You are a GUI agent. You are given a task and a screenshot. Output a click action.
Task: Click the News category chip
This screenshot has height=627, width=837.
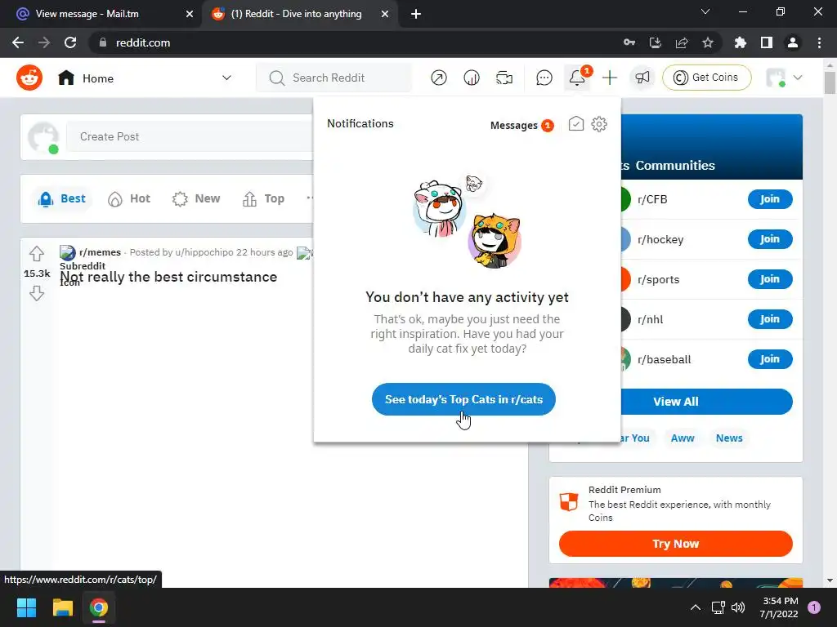729,438
